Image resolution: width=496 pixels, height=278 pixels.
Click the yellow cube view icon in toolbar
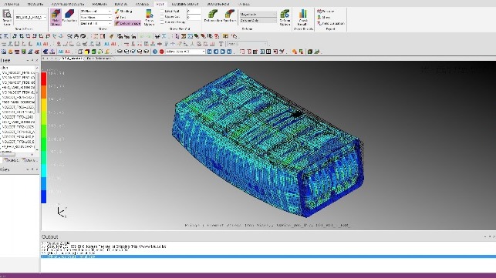click(87, 52)
